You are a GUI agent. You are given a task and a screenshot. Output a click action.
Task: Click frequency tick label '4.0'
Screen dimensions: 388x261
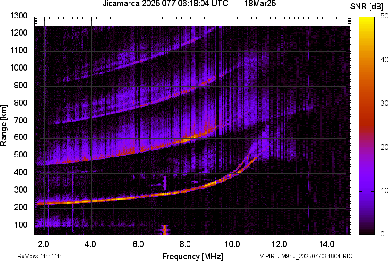point(90,244)
